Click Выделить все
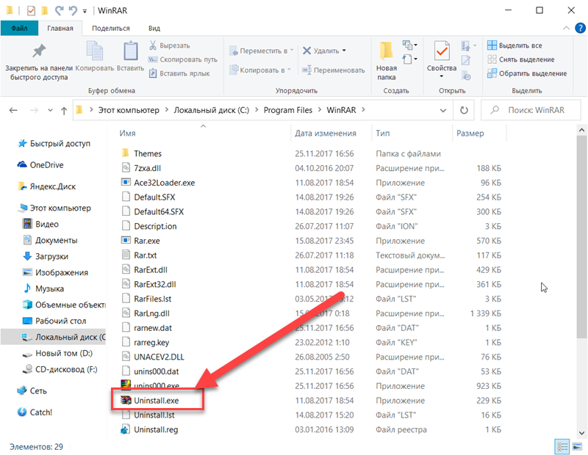 [x=514, y=45]
